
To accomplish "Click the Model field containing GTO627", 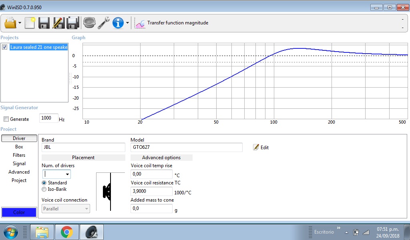I will coord(187,147).
